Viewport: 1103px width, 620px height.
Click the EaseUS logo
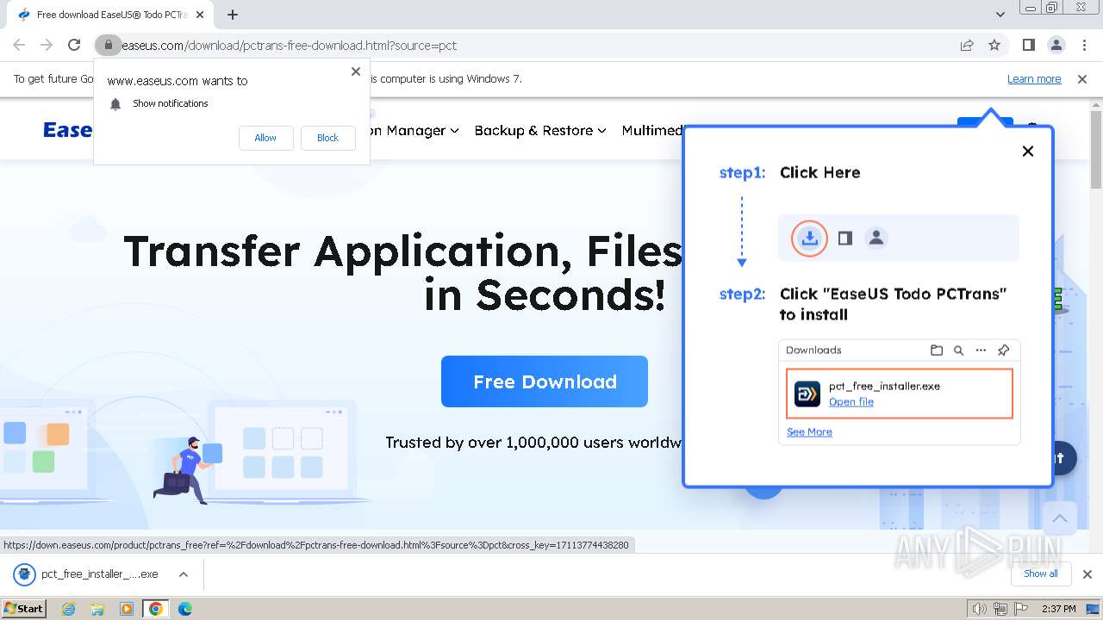pyautogui.click(x=67, y=130)
